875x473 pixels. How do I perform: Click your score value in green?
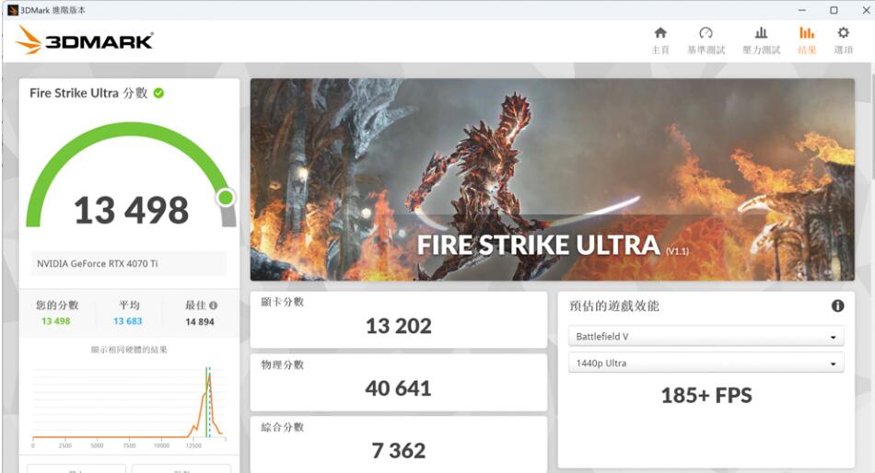click(56, 321)
